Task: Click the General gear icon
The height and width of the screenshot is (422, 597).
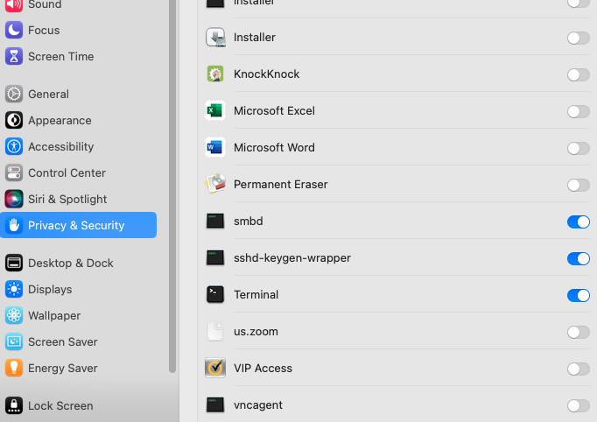Action: tap(14, 94)
